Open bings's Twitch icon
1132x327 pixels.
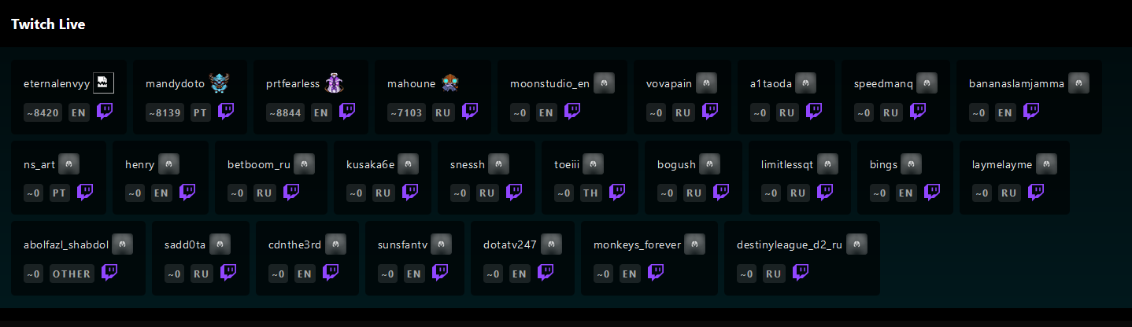[x=932, y=192]
